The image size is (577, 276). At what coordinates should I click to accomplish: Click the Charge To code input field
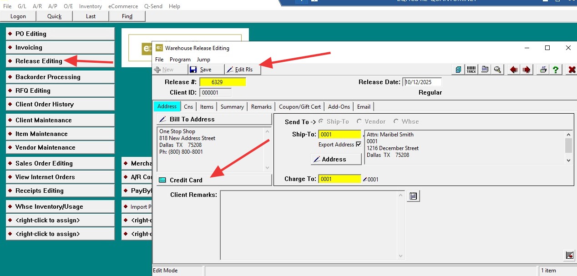tap(339, 179)
